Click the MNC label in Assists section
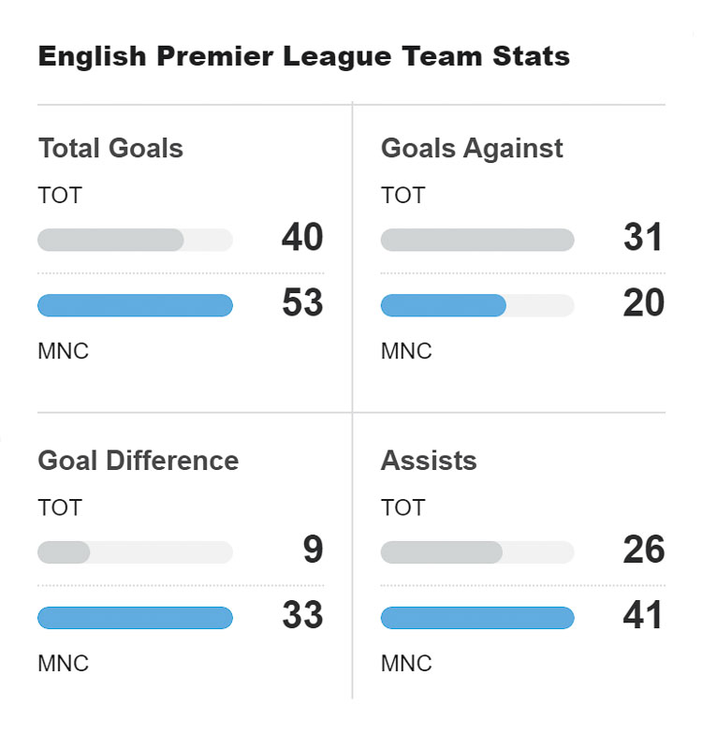Viewport: 702px width, 734px height. (406, 664)
